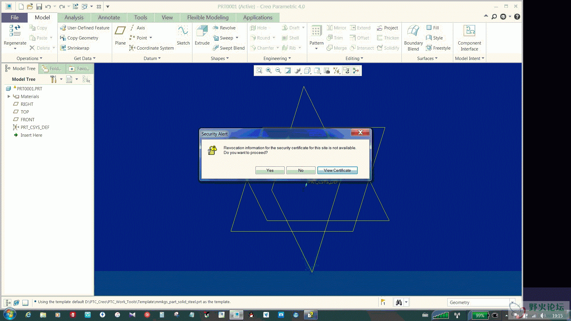Select the Analysis tab in ribbon
571x321 pixels.
pos(74,17)
